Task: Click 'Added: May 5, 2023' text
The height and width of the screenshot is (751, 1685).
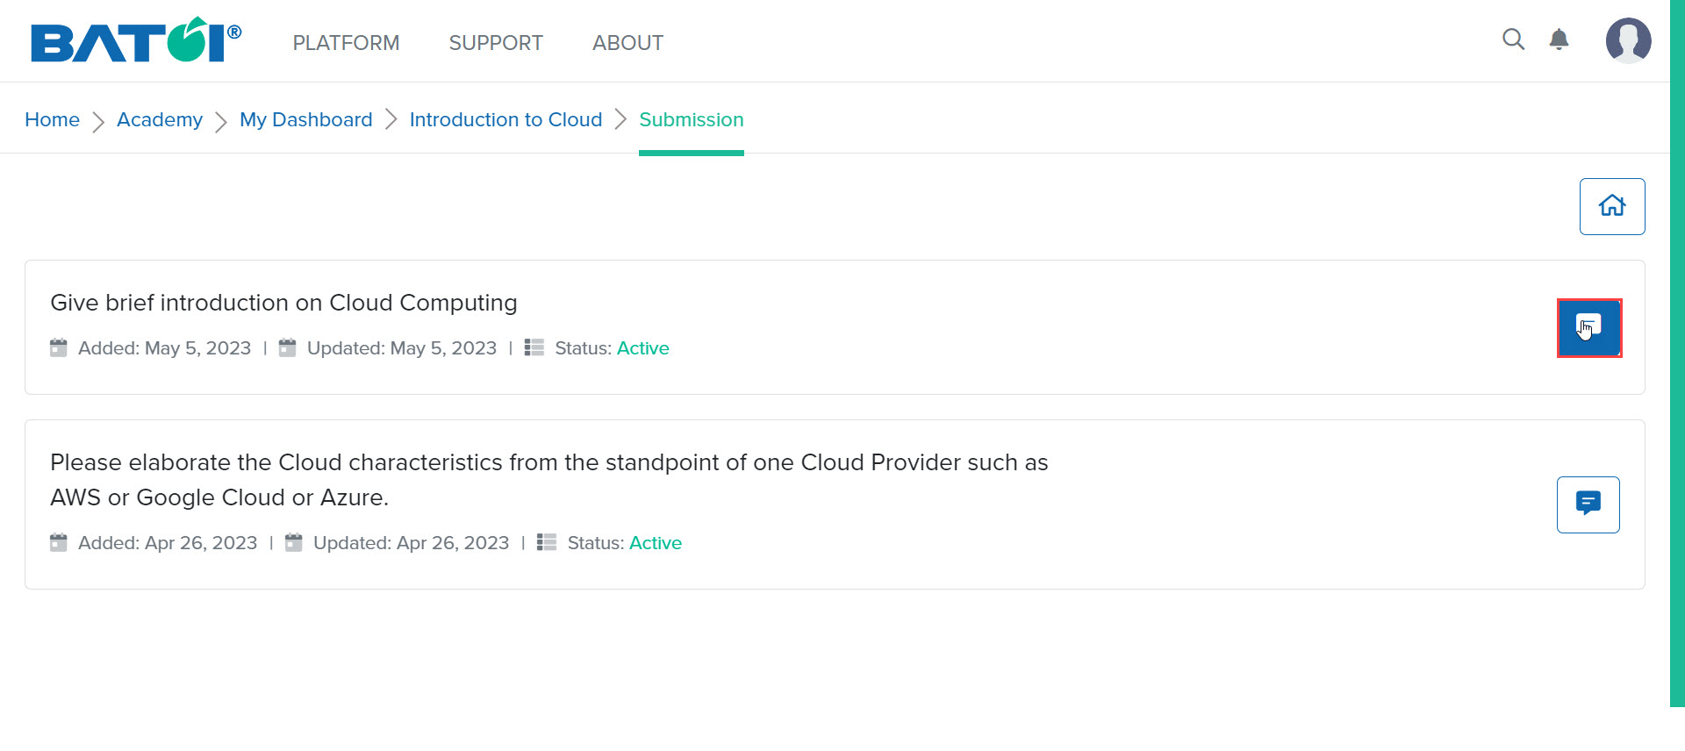Action: pos(165,348)
